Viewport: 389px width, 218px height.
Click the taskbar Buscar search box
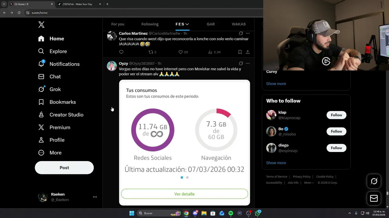tap(159, 213)
